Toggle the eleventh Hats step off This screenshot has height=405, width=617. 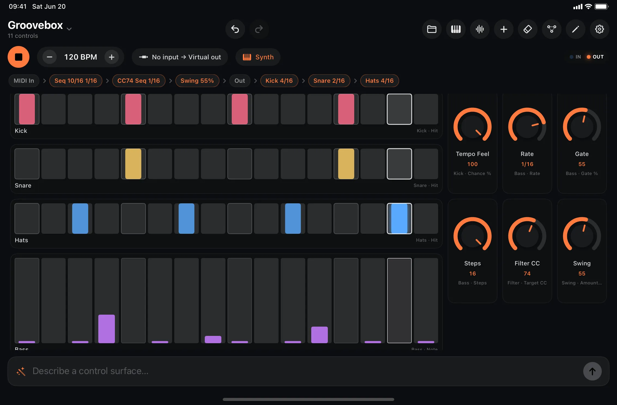click(293, 219)
